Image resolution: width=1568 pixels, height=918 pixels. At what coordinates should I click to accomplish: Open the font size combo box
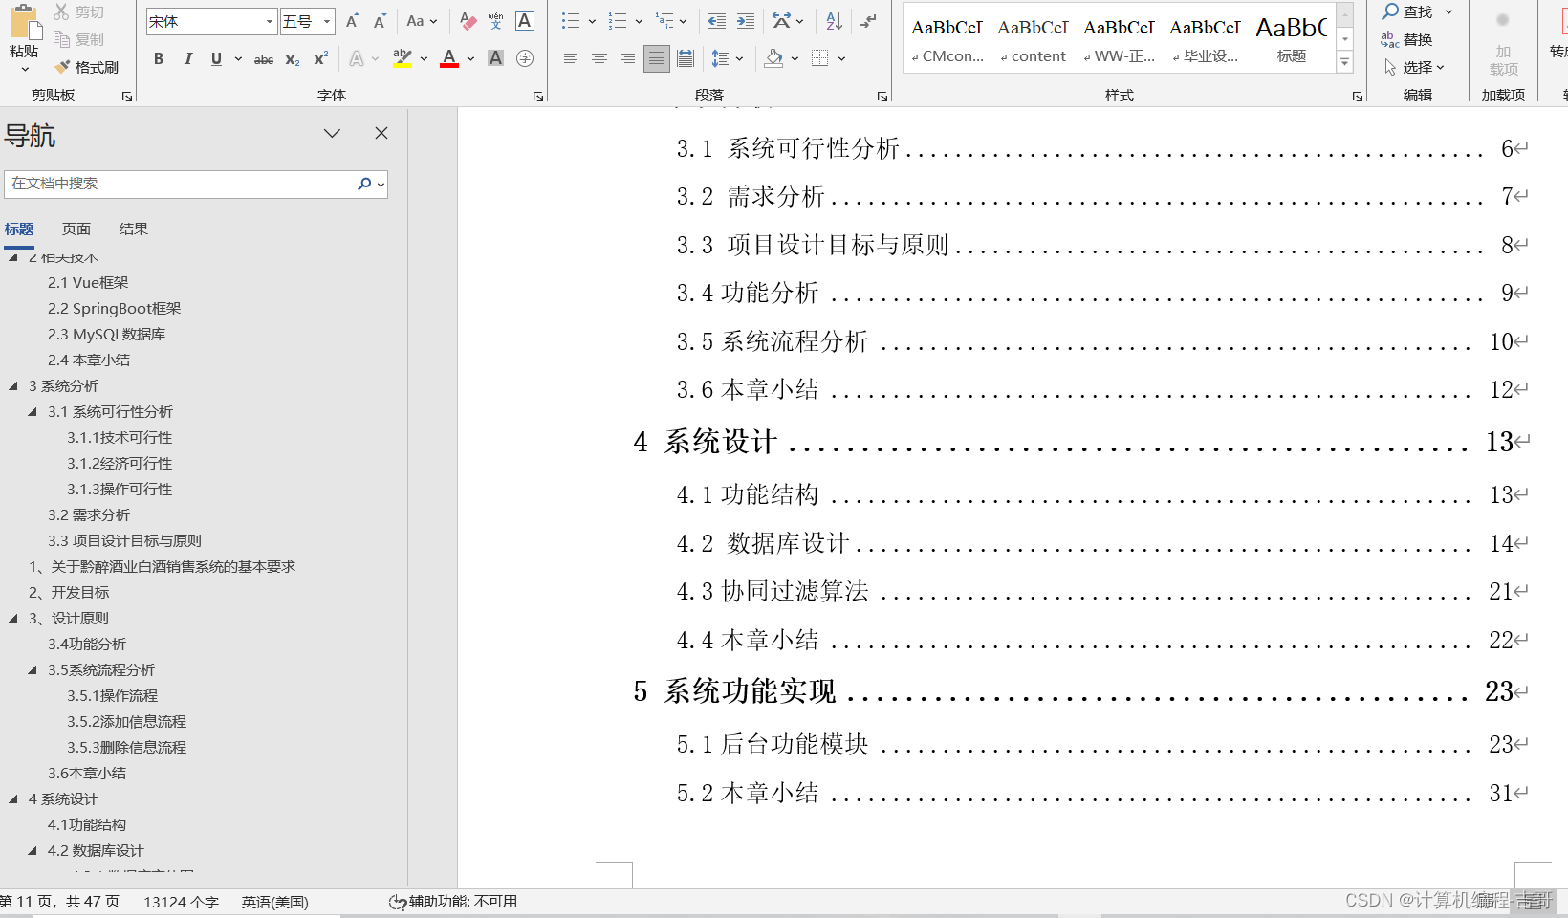click(x=307, y=21)
